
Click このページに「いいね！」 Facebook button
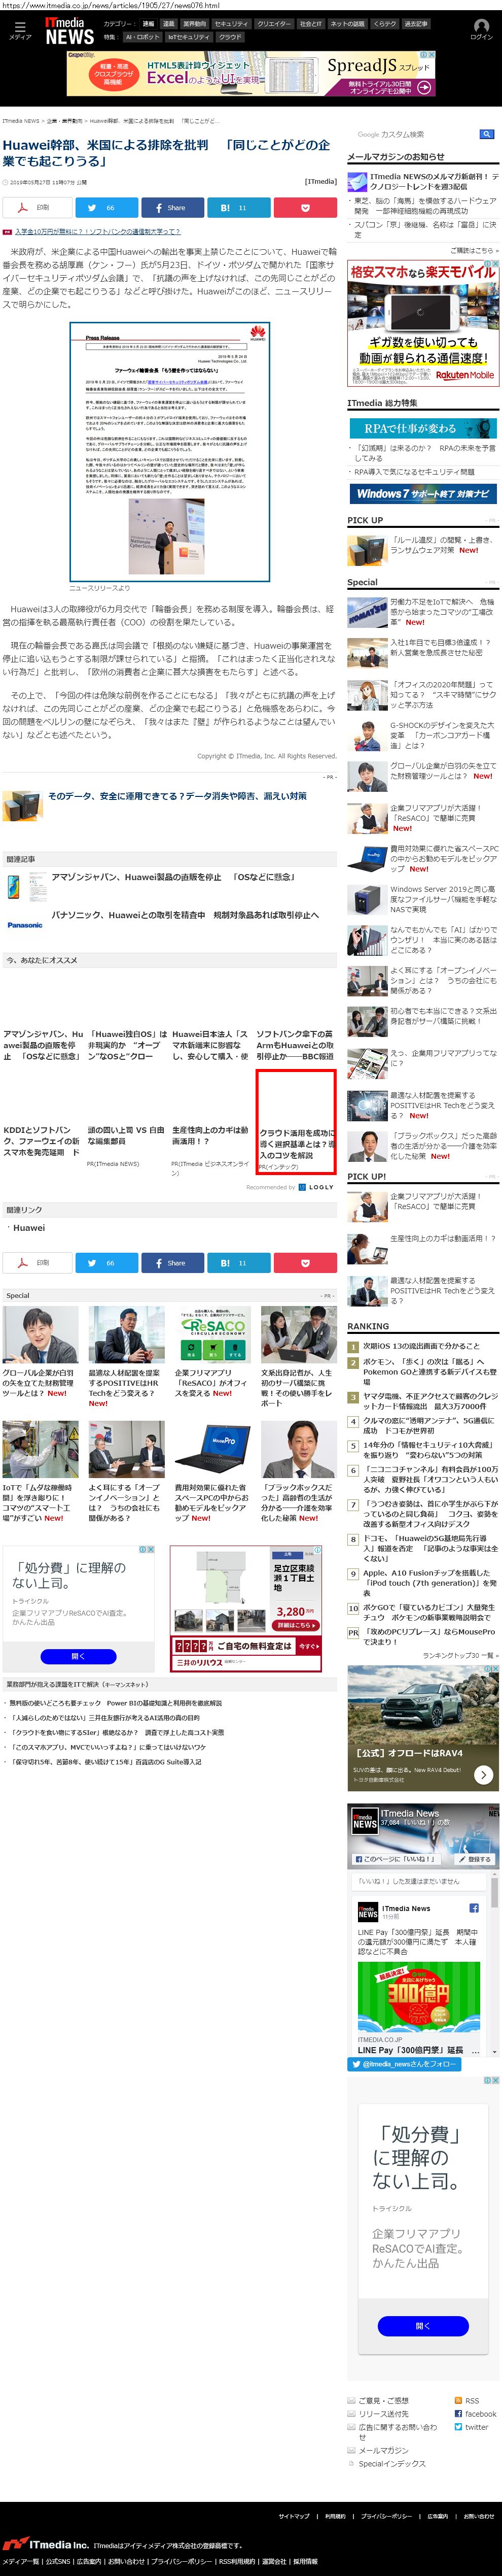(395, 1859)
